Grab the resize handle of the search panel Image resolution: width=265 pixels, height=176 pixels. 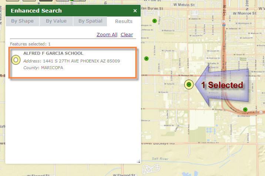pyautogui.click(x=138, y=161)
